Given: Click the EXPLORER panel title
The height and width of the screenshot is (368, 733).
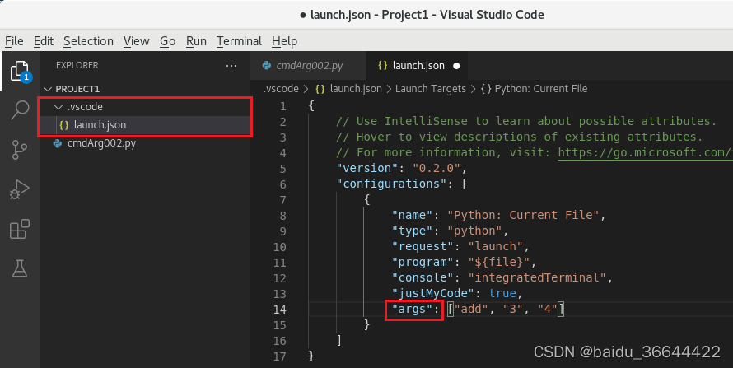Looking at the screenshot, I should point(77,65).
